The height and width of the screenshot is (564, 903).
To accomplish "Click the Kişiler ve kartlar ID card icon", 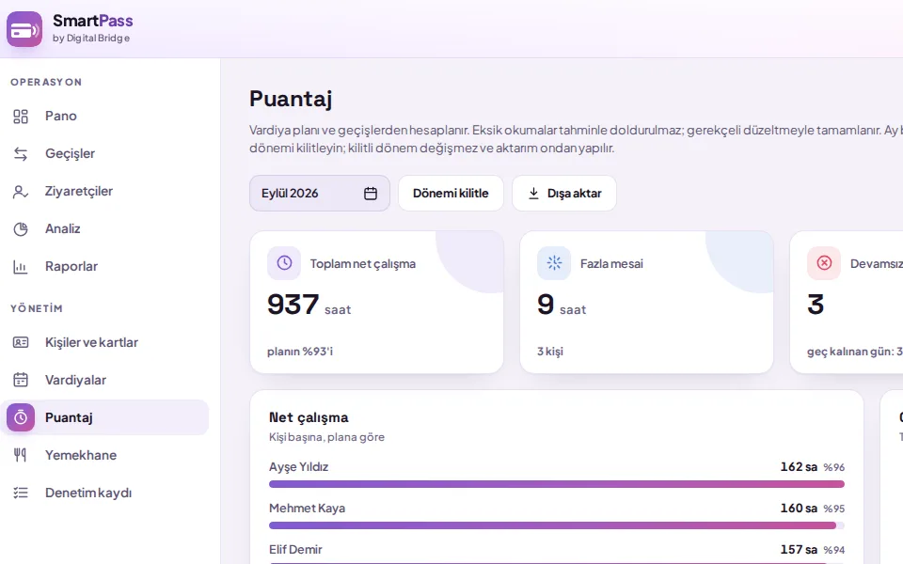I will click(x=21, y=342).
